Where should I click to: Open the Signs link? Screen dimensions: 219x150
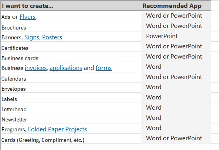point(32,37)
